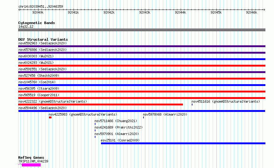This screenshot has width=274, height=168.
Task: Click the 92046k ruler position
Action: click(x=252, y=12)
